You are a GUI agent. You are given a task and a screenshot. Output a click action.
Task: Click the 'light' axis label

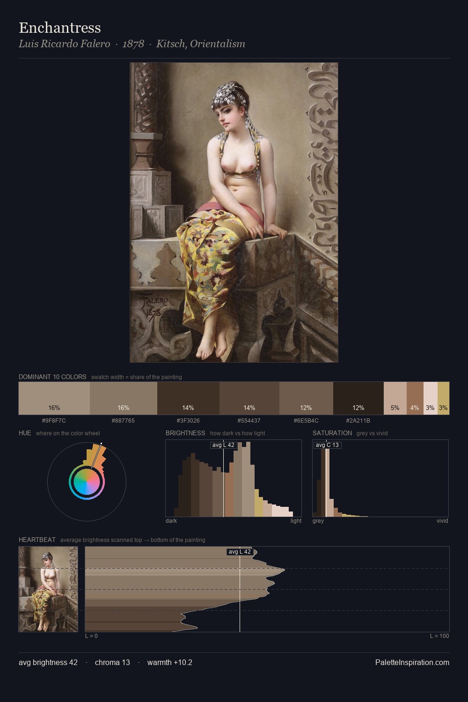tap(296, 520)
